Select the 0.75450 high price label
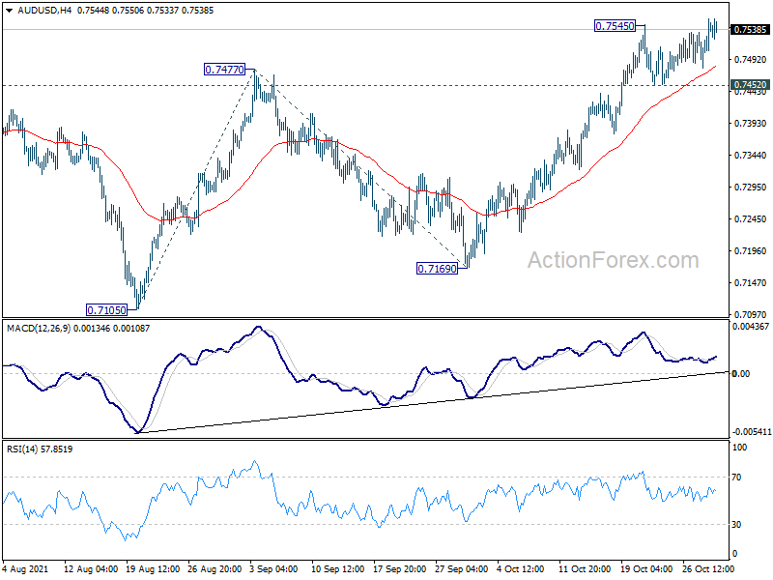Viewport: 773px width, 580px height. click(x=615, y=26)
